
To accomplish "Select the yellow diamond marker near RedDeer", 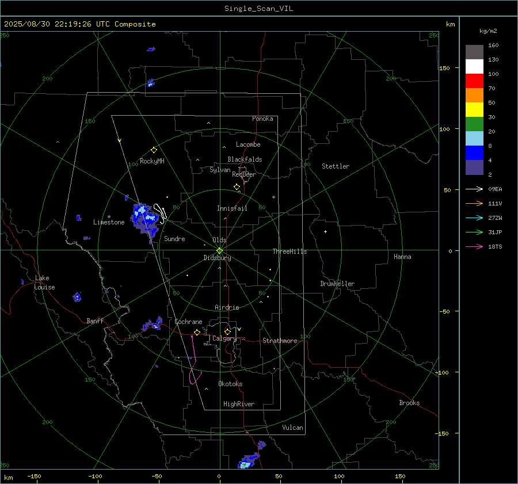I will coord(237,187).
